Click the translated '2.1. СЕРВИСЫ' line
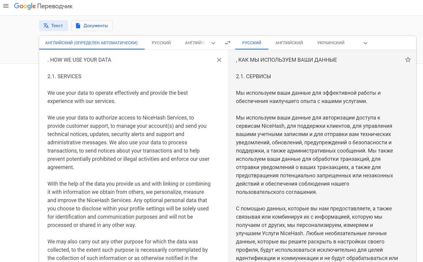 click(x=253, y=76)
